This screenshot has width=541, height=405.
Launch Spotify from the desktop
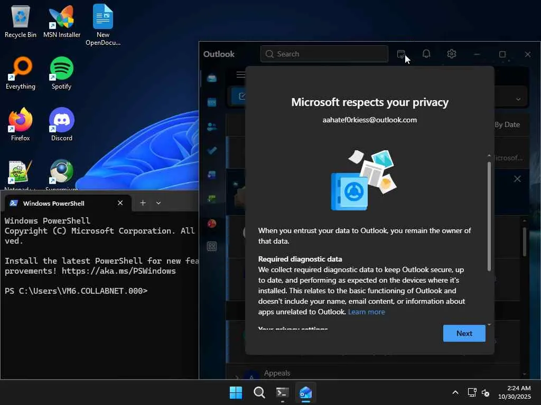[61, 73]
